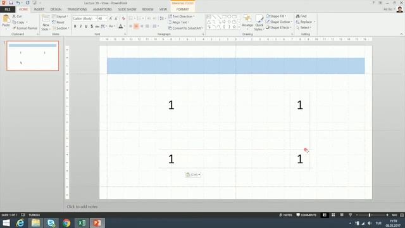Fit slide to current window
Screen dimensions: 405x228
click(x=402, y=215)
